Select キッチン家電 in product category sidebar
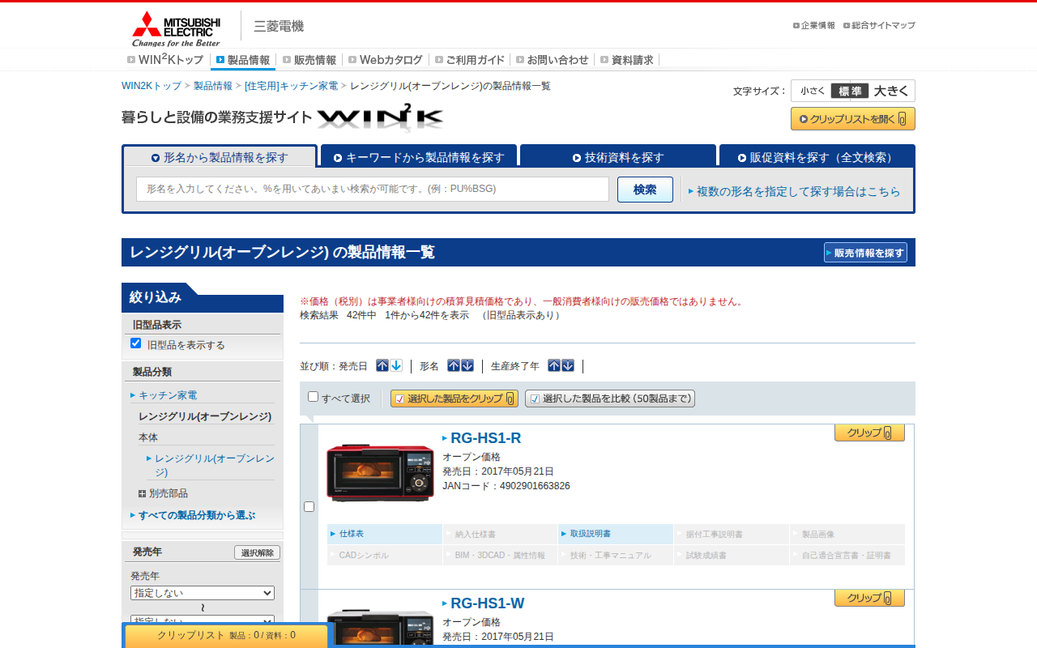Viewport: 1037px width, 648px height. (x=168, y=395)
